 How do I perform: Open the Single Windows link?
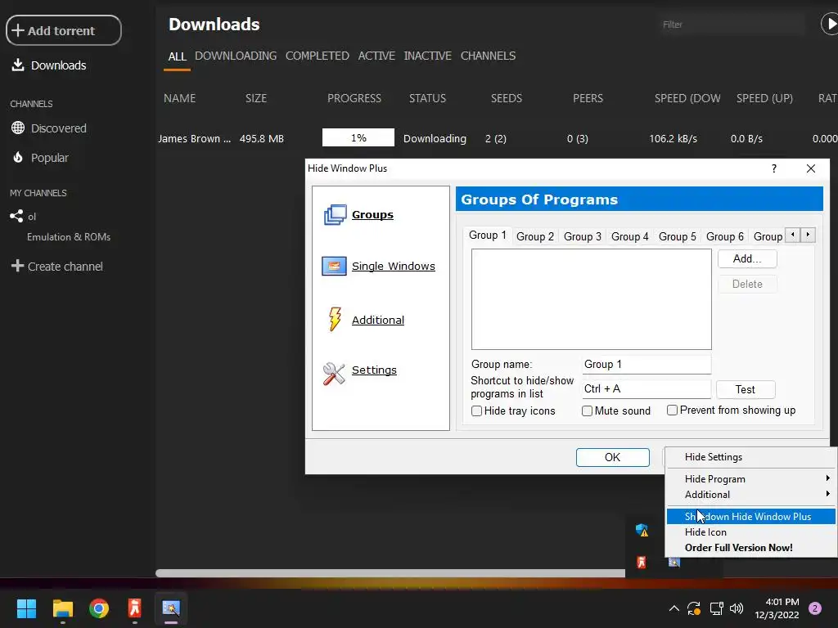point(394,266)
